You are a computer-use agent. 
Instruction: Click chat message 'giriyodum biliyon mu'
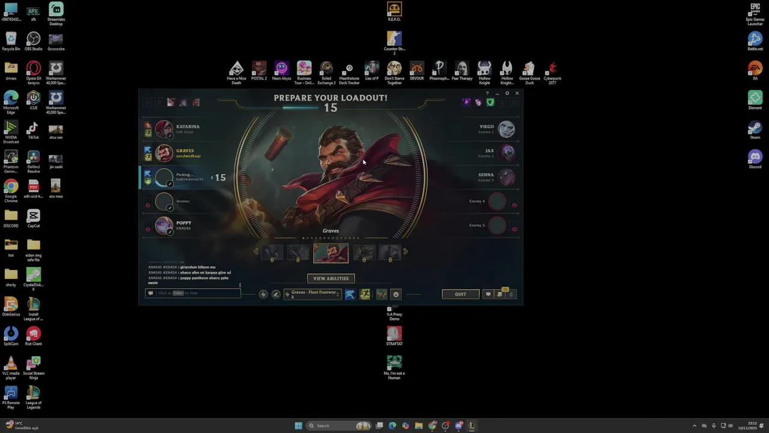coord(196,267)
